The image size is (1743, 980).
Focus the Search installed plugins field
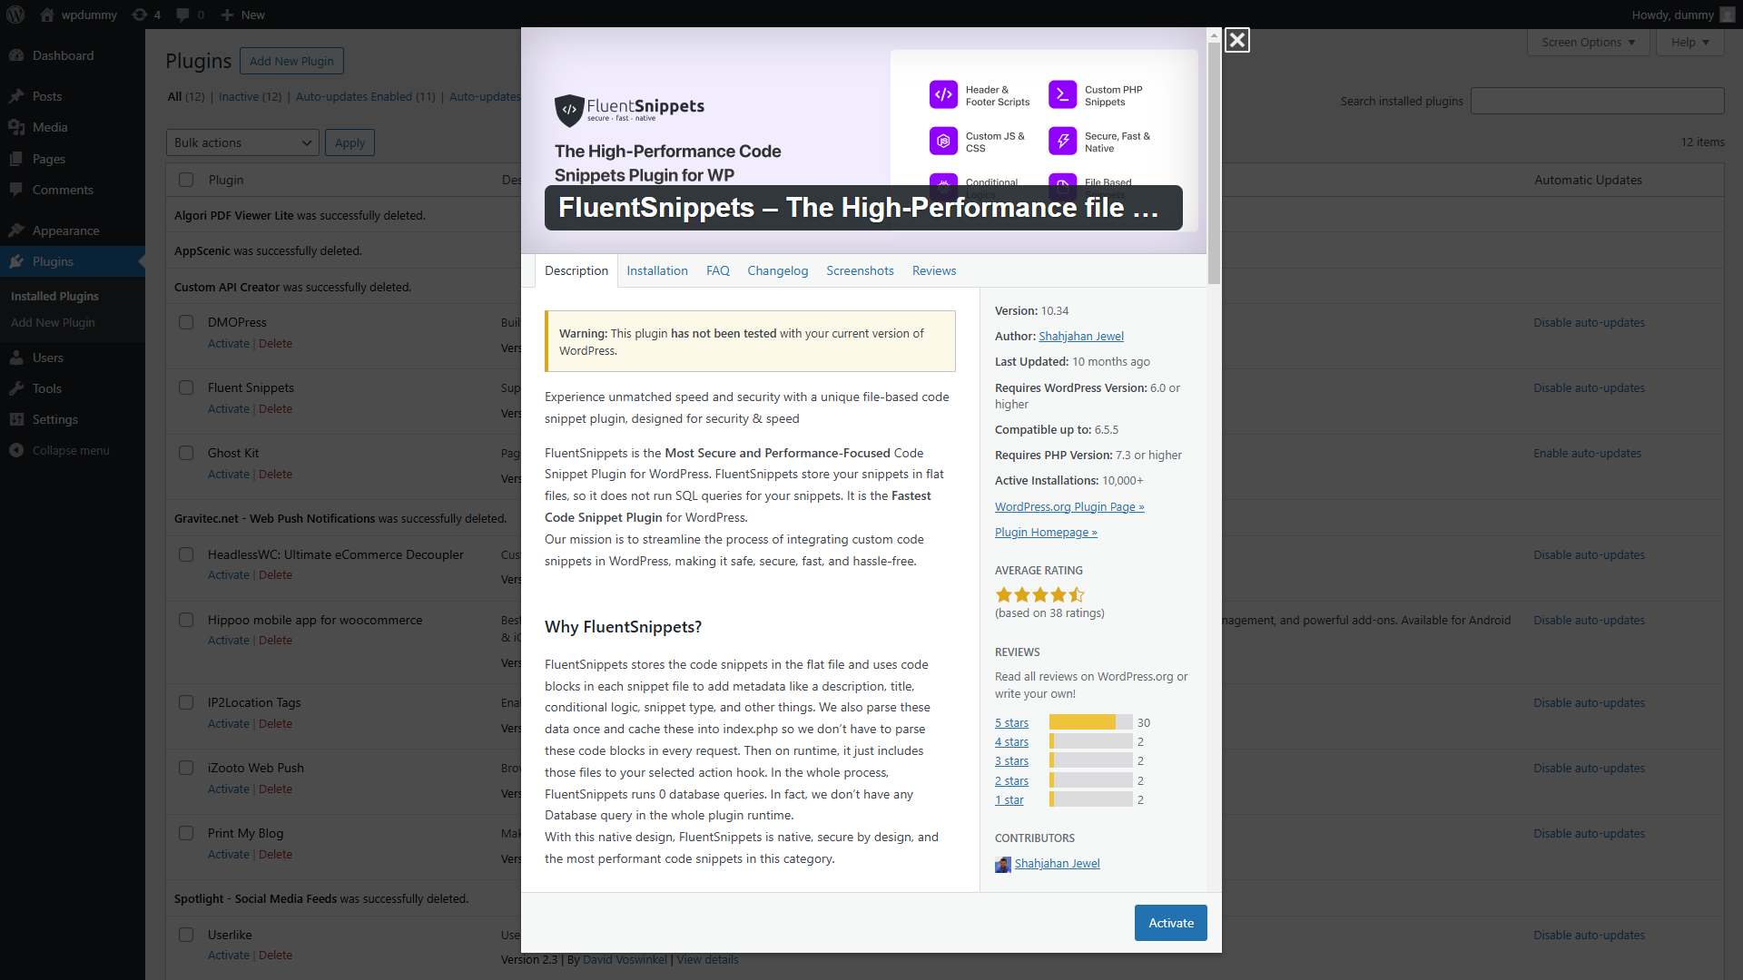(x=1597, y=101)
